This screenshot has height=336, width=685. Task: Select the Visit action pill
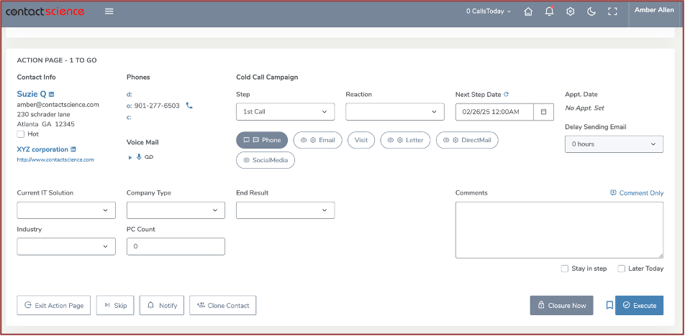(x=361, y=140)
